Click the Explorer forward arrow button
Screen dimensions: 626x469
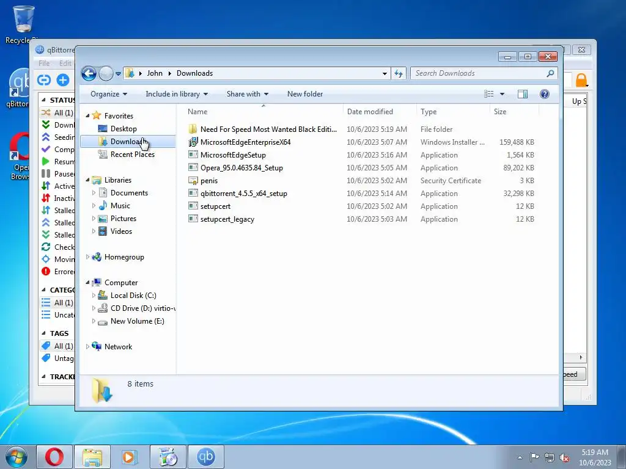(x=106, y=73)
